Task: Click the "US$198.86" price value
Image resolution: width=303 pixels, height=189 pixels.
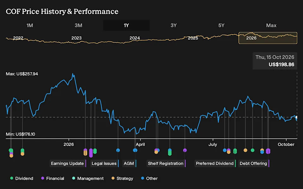Action: pyautogui.click(x=281, y=65)
